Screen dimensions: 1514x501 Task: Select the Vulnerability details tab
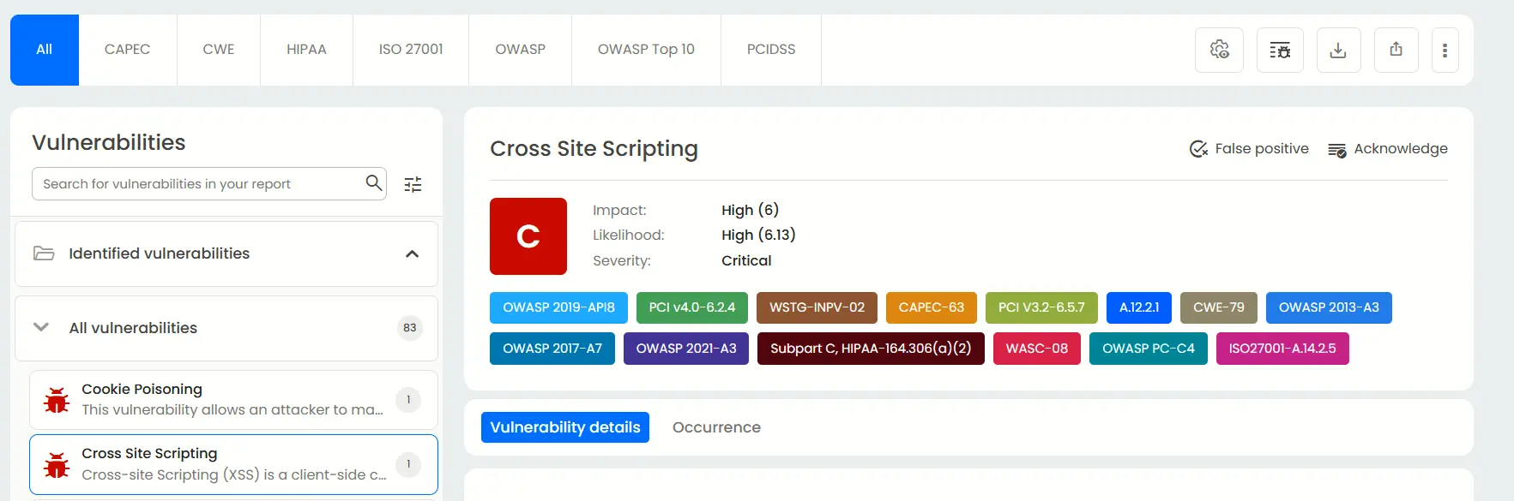[565, 427]
